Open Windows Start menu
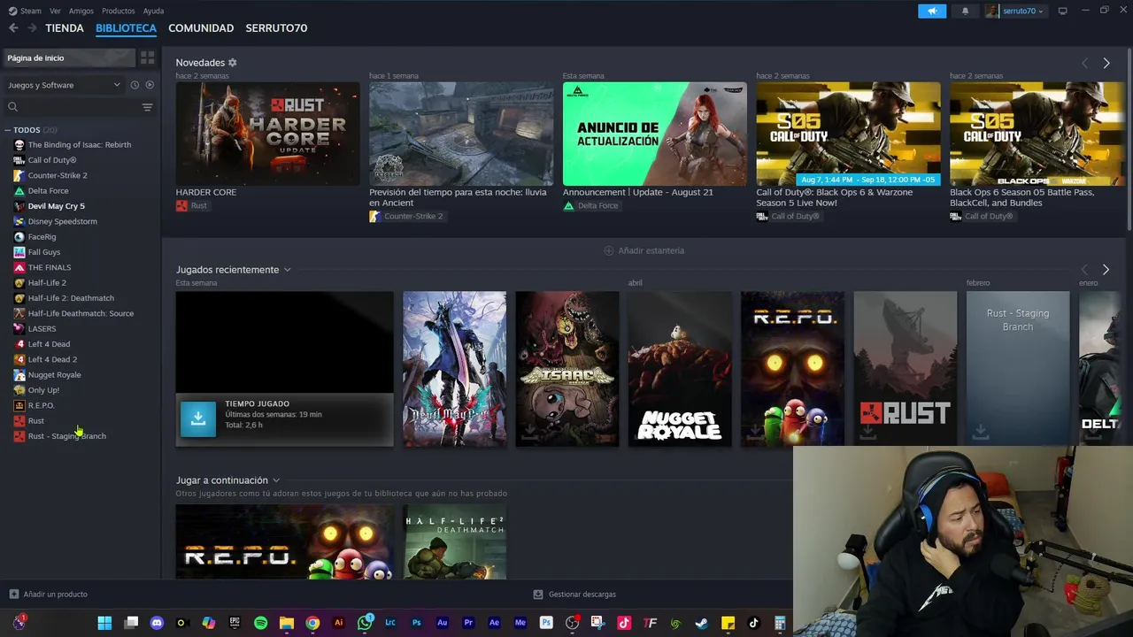 pyautogui.click(x=104, y=623)
